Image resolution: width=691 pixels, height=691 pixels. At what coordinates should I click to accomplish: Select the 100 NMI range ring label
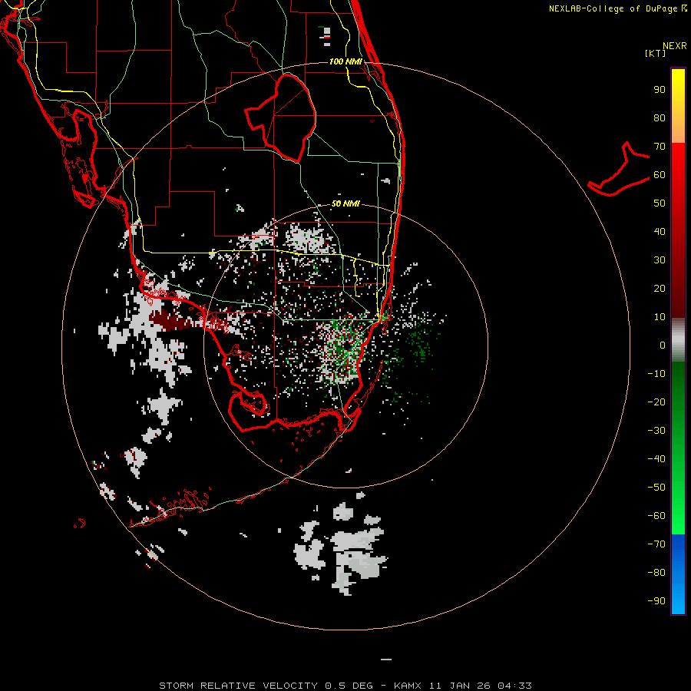pyautogui.click(x=345, y=61)
